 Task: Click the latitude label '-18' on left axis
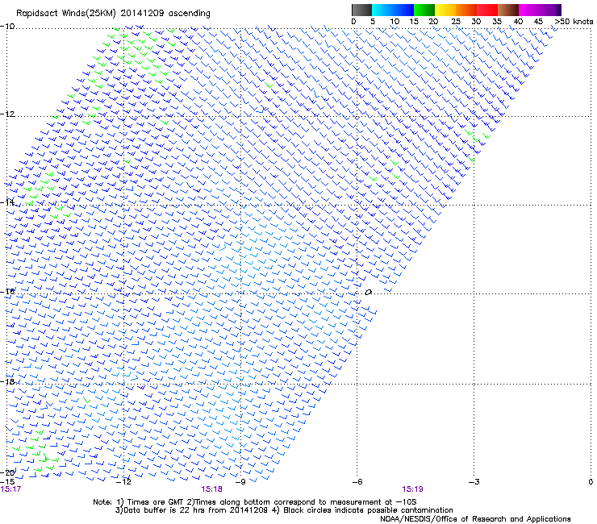pyautogui.click(x=7, y=381)
